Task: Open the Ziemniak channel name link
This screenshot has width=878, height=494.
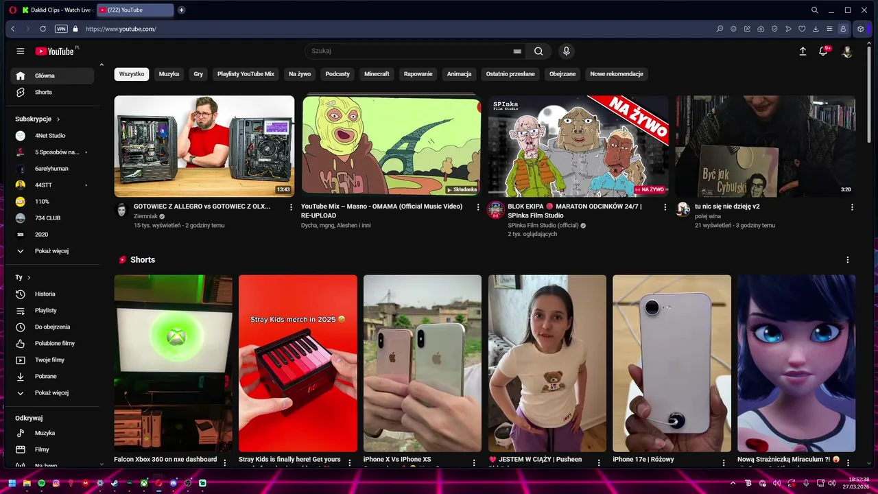Action: pyautogui.click(x=145, y=216)
